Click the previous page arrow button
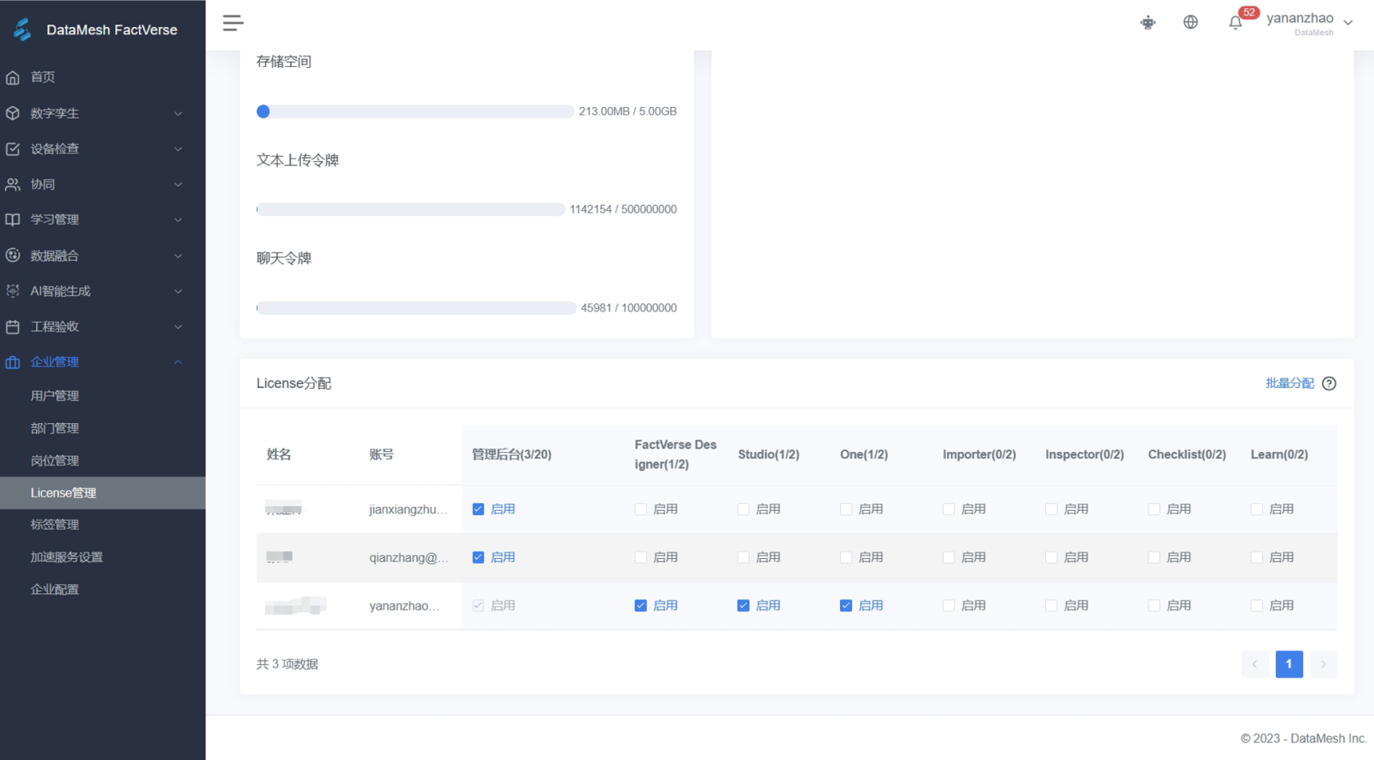 (x=1255, y=664)
